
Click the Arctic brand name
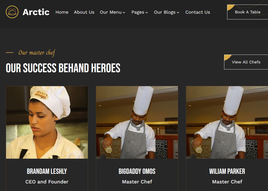click(36, 12)
